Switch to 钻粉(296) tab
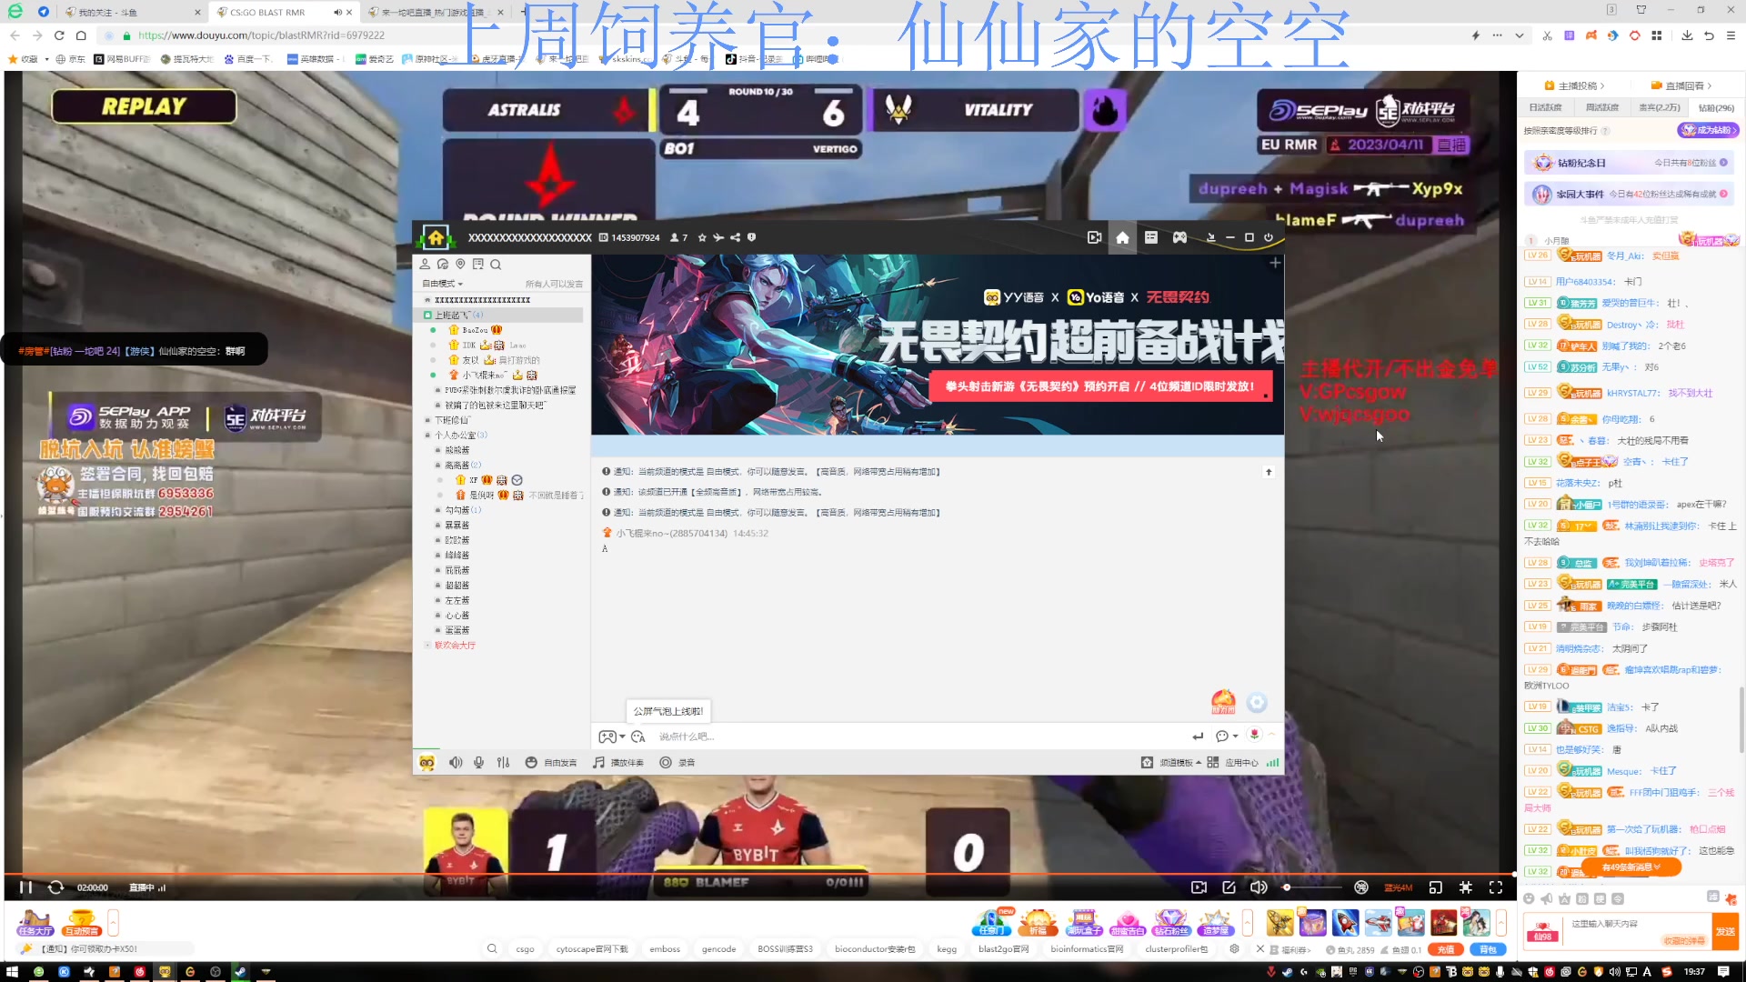The image size is (1746, 982). [x=1715, y=107]
